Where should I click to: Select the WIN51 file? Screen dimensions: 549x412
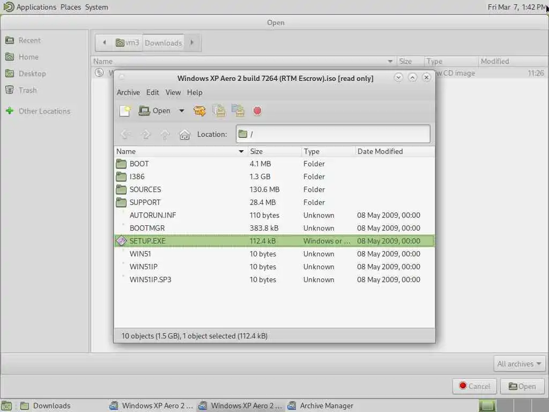(274, 254)
